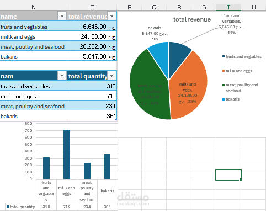266x211 pixels.
Task: Select the 5,847.00 revenue cell
Action: tap(92, 56)
